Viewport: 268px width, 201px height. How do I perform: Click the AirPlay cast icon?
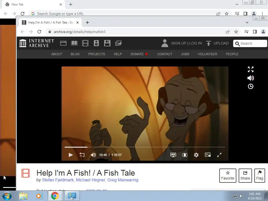click(x=173, y=155)
